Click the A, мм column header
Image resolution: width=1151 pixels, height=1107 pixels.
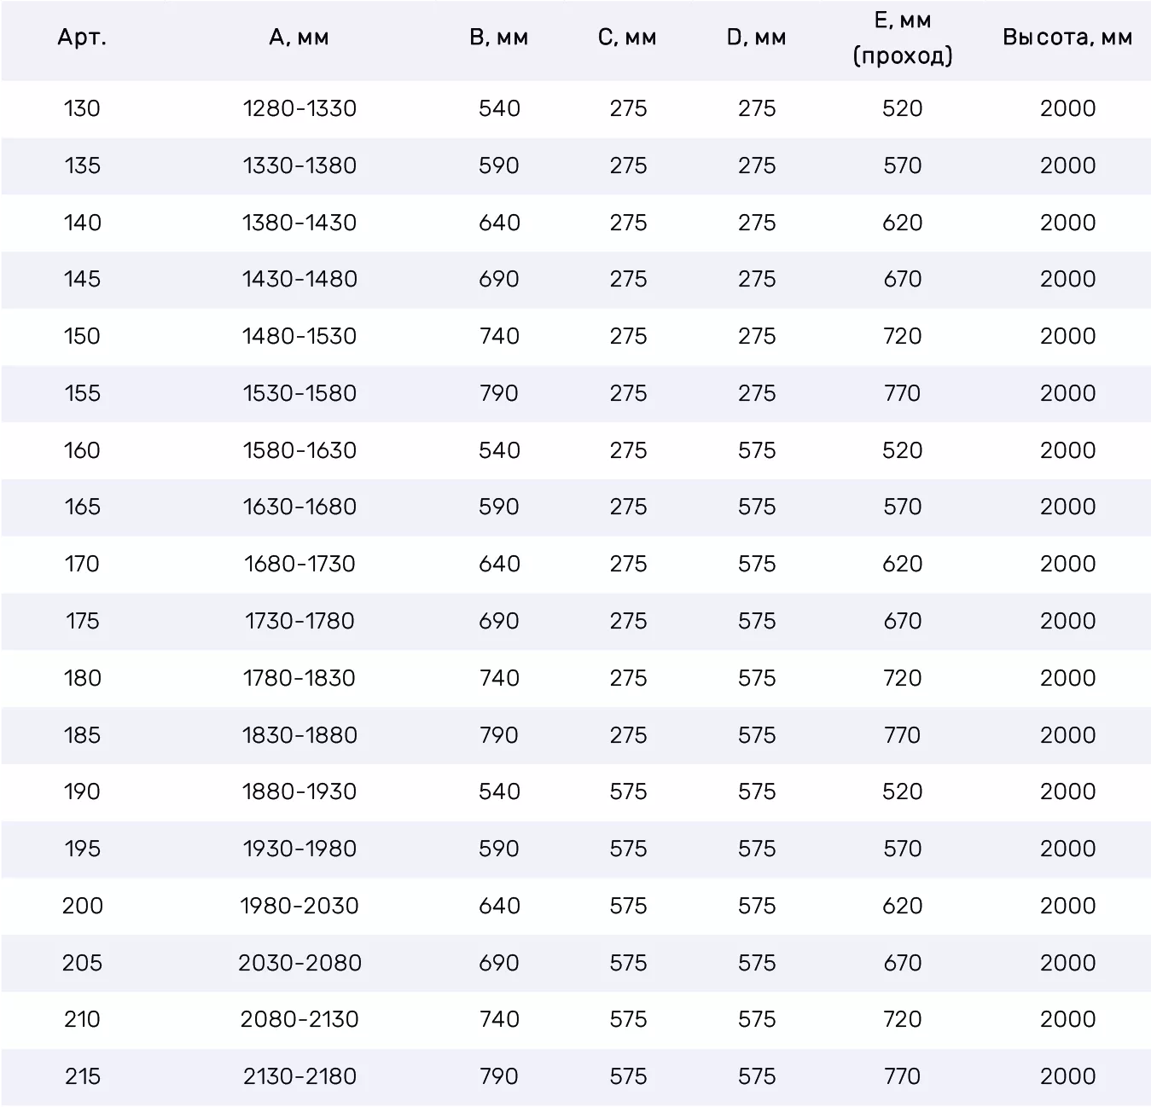(x=299, y=38)
